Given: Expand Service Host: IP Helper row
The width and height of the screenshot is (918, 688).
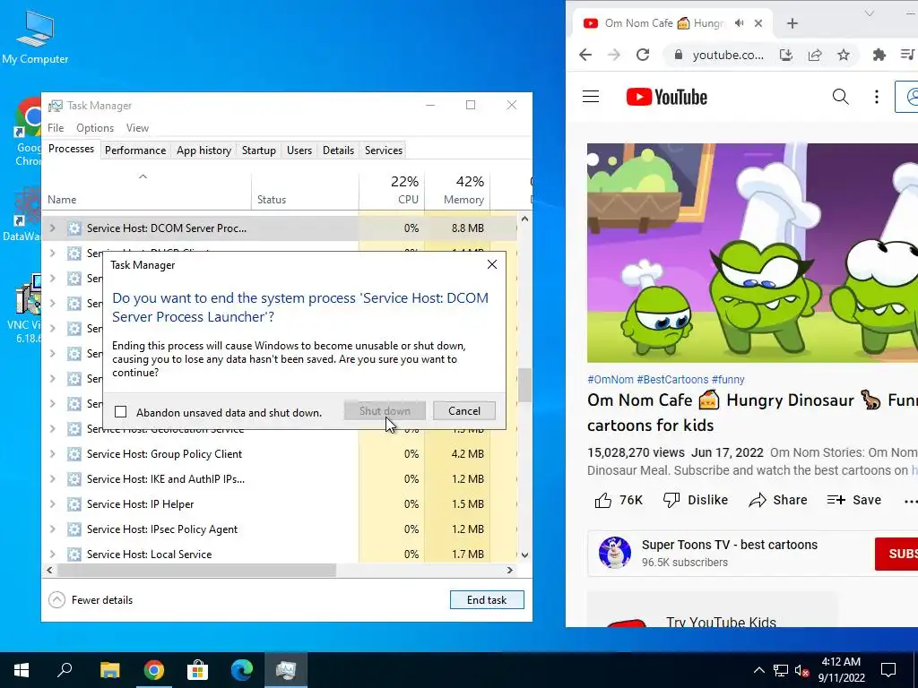Looking at the screenshot, I should tap(53, 504).
